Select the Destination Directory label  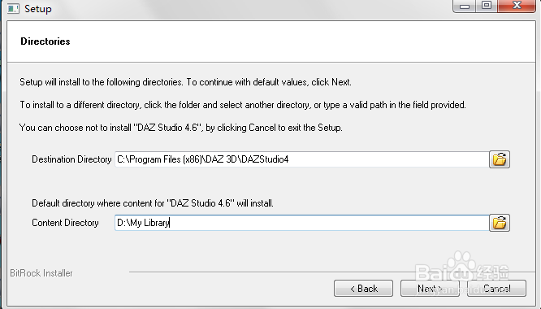click(x=71, y=159)
